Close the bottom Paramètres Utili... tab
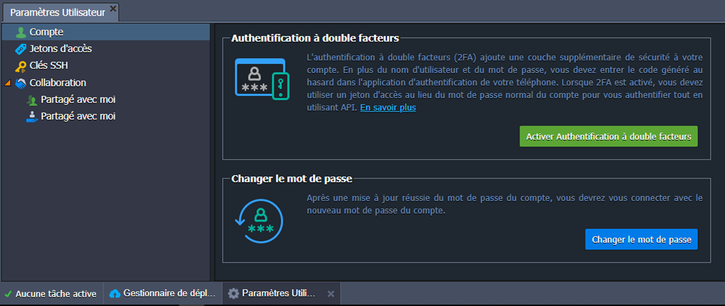 pyautogui.click(x=331, y=294)
